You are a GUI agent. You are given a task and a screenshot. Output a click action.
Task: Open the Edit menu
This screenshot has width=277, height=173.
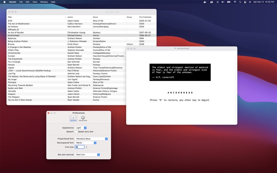tap(28, 2)
